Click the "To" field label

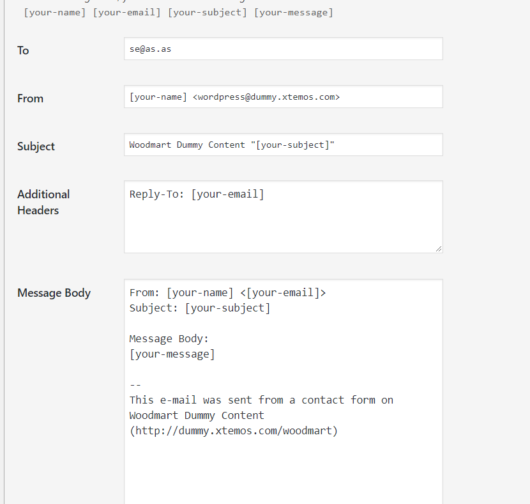(x=23, y=51)
